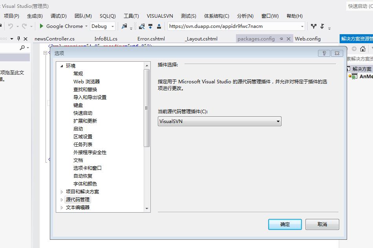
Task: Switch to the Web.config tab
Action: (x=307, y=39)
